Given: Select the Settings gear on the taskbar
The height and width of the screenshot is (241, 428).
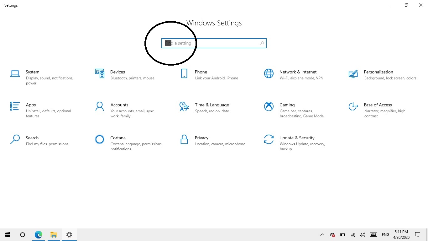Looking at the screenshot, I should (69, 235).
